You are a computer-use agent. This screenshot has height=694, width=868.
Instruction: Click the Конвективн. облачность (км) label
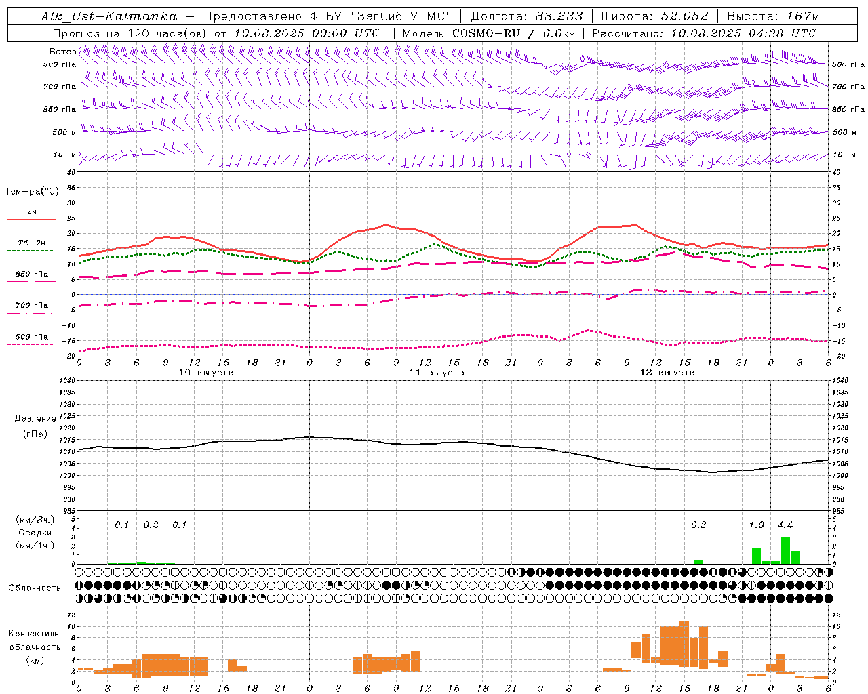[35, 647]
